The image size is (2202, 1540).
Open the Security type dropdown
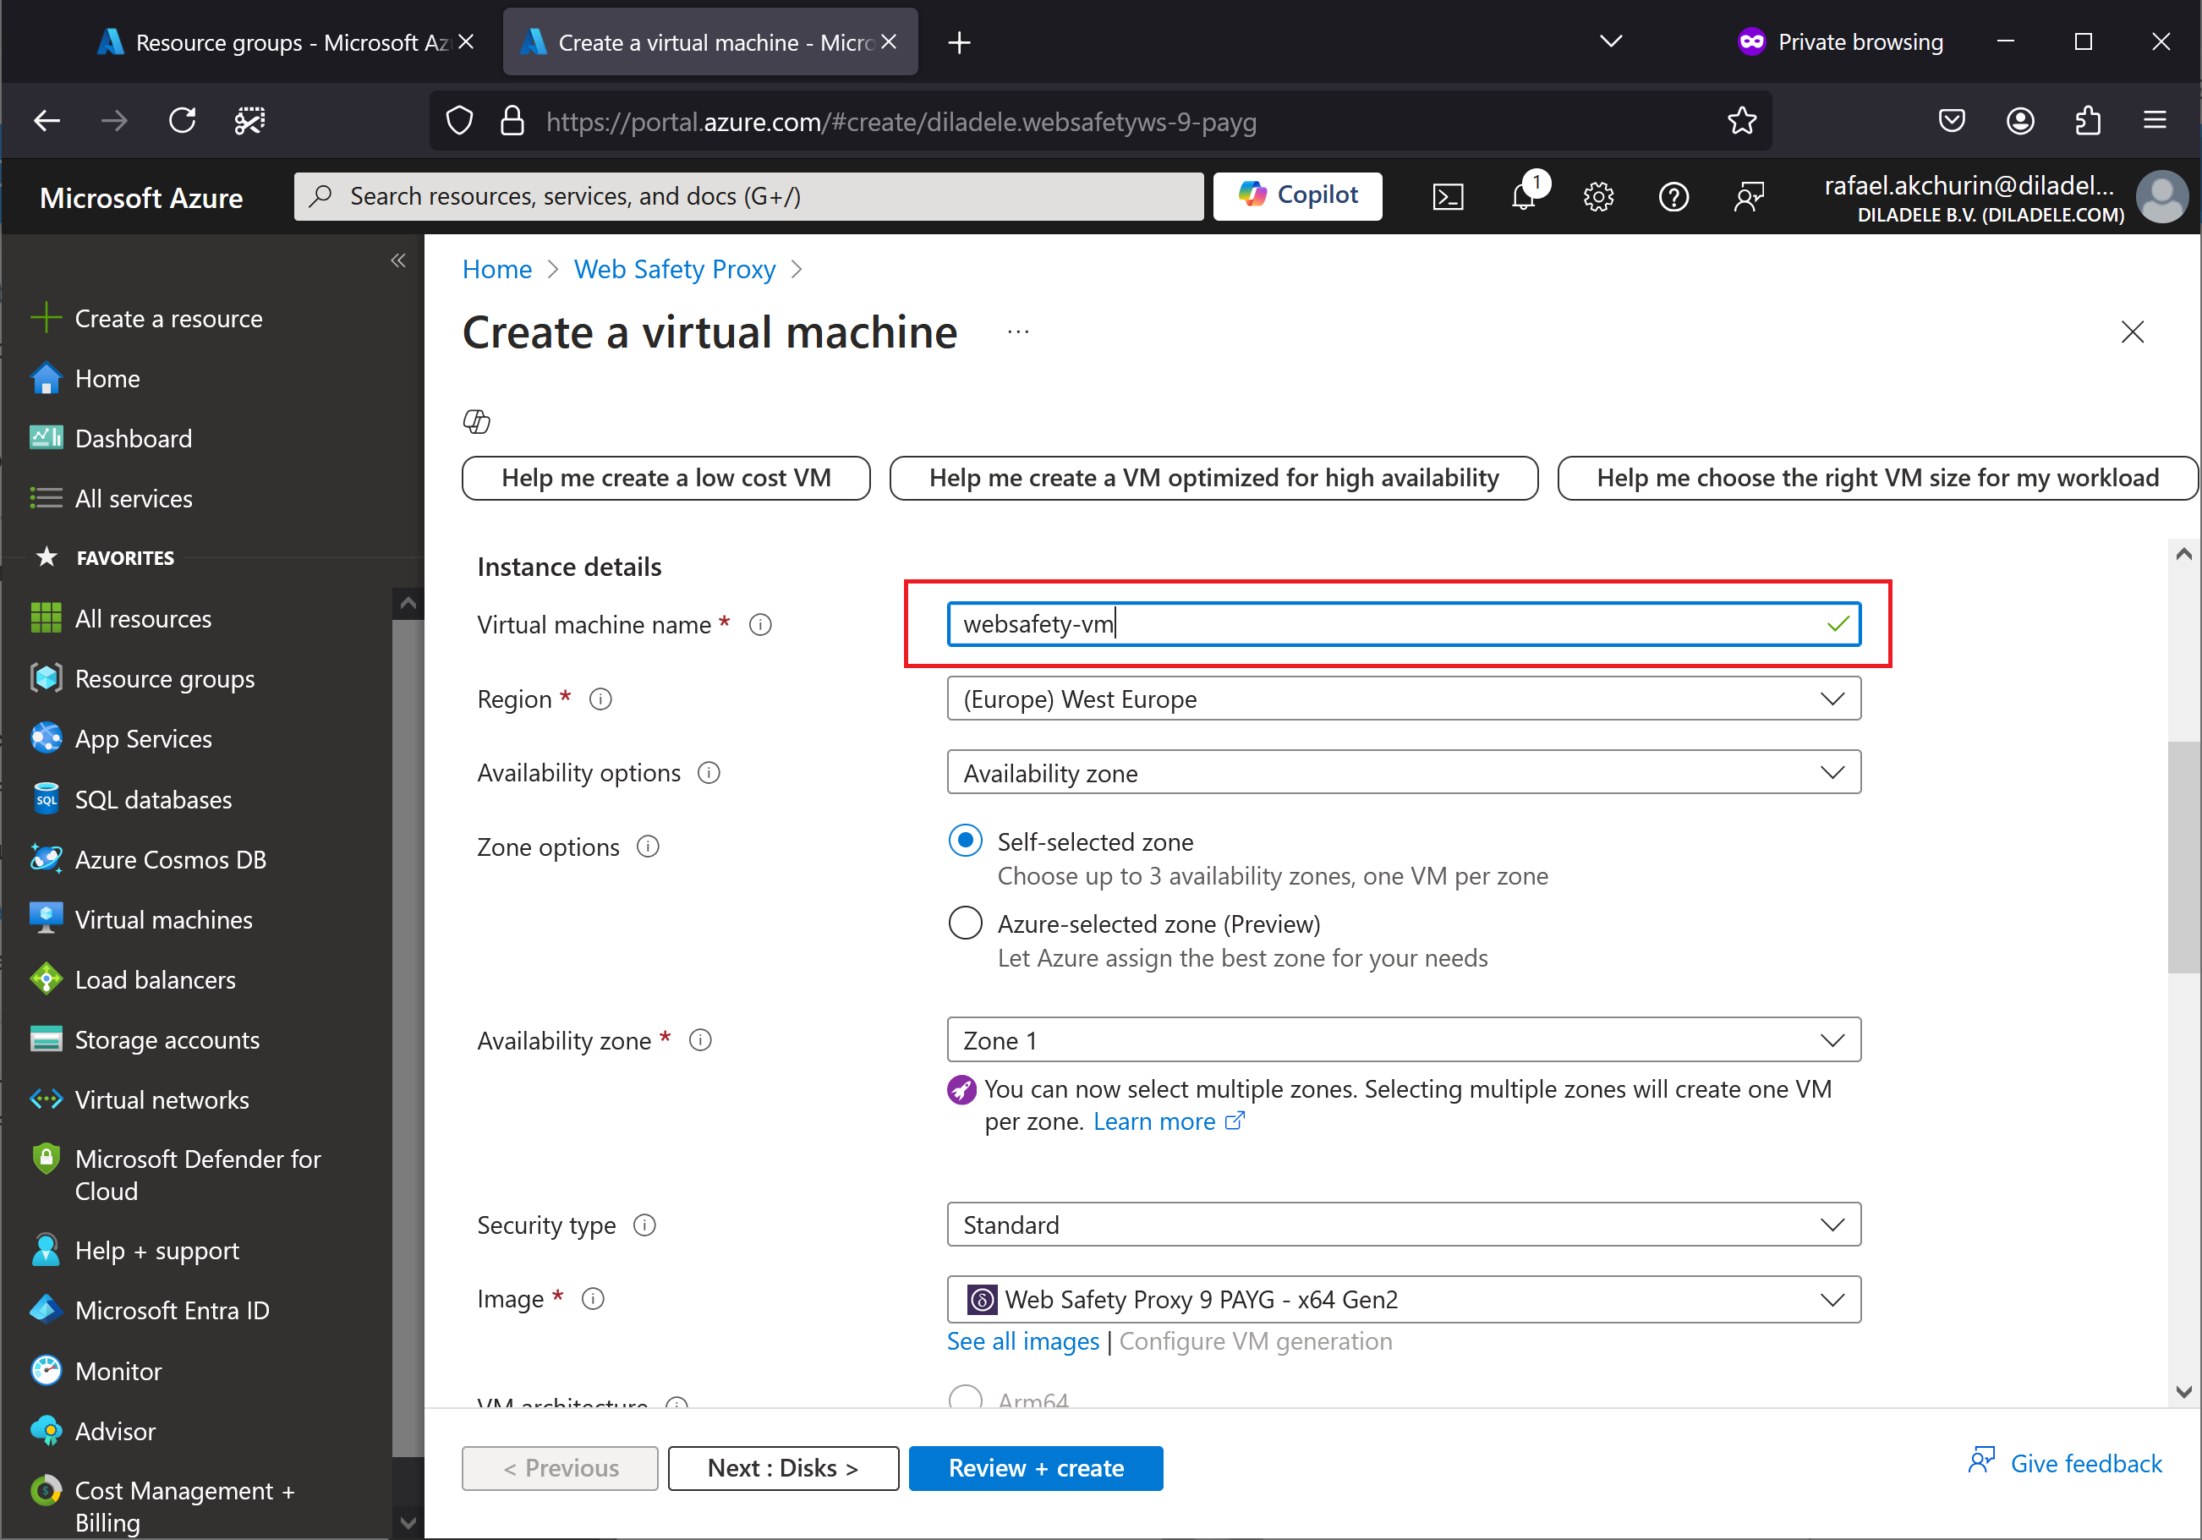click(1403, 1225)
